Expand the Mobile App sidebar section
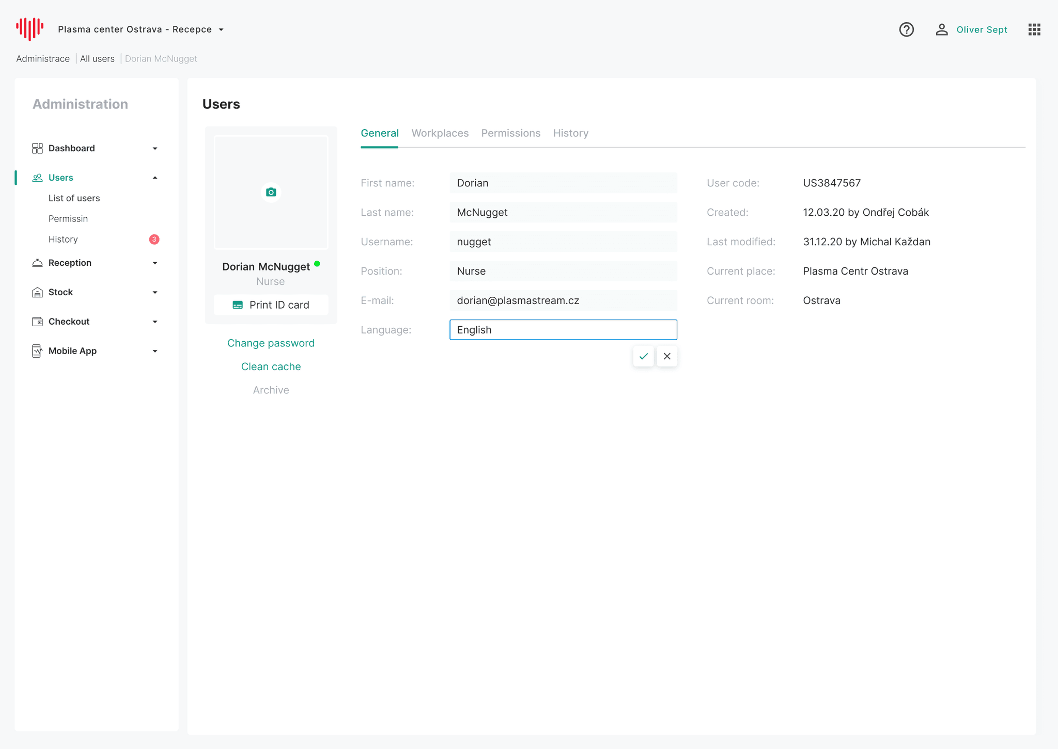The height and width of the screenshot is (749, 1058). point(154,351)
